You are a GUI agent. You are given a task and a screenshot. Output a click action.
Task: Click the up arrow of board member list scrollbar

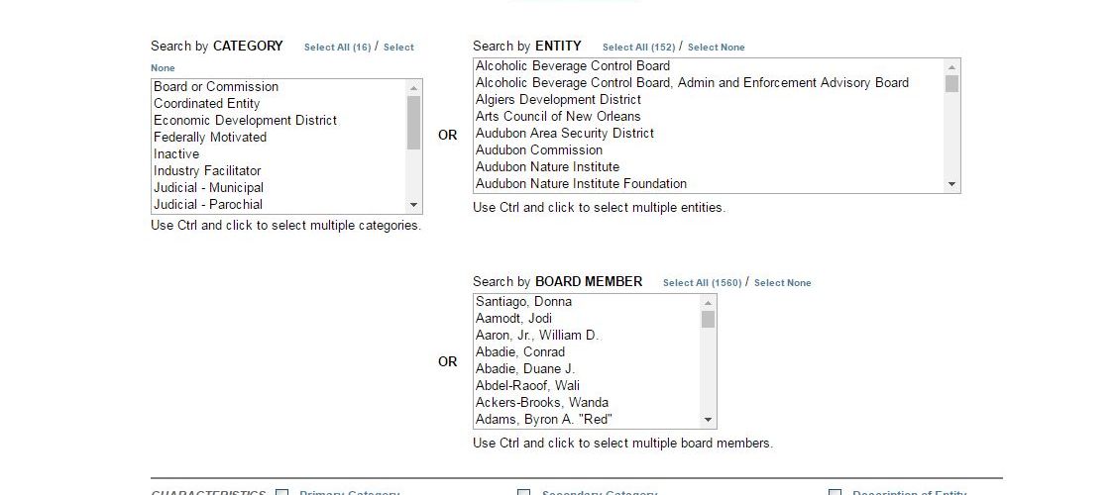[708, 303]
